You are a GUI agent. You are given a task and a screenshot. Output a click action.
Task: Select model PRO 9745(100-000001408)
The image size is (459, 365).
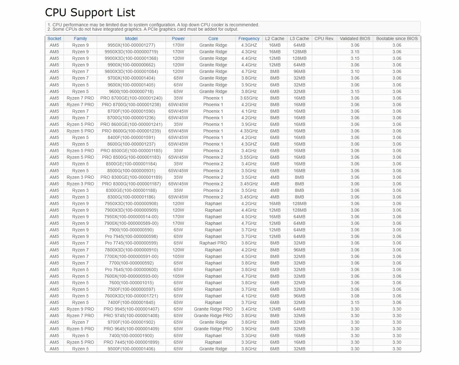tap(131, 316)
